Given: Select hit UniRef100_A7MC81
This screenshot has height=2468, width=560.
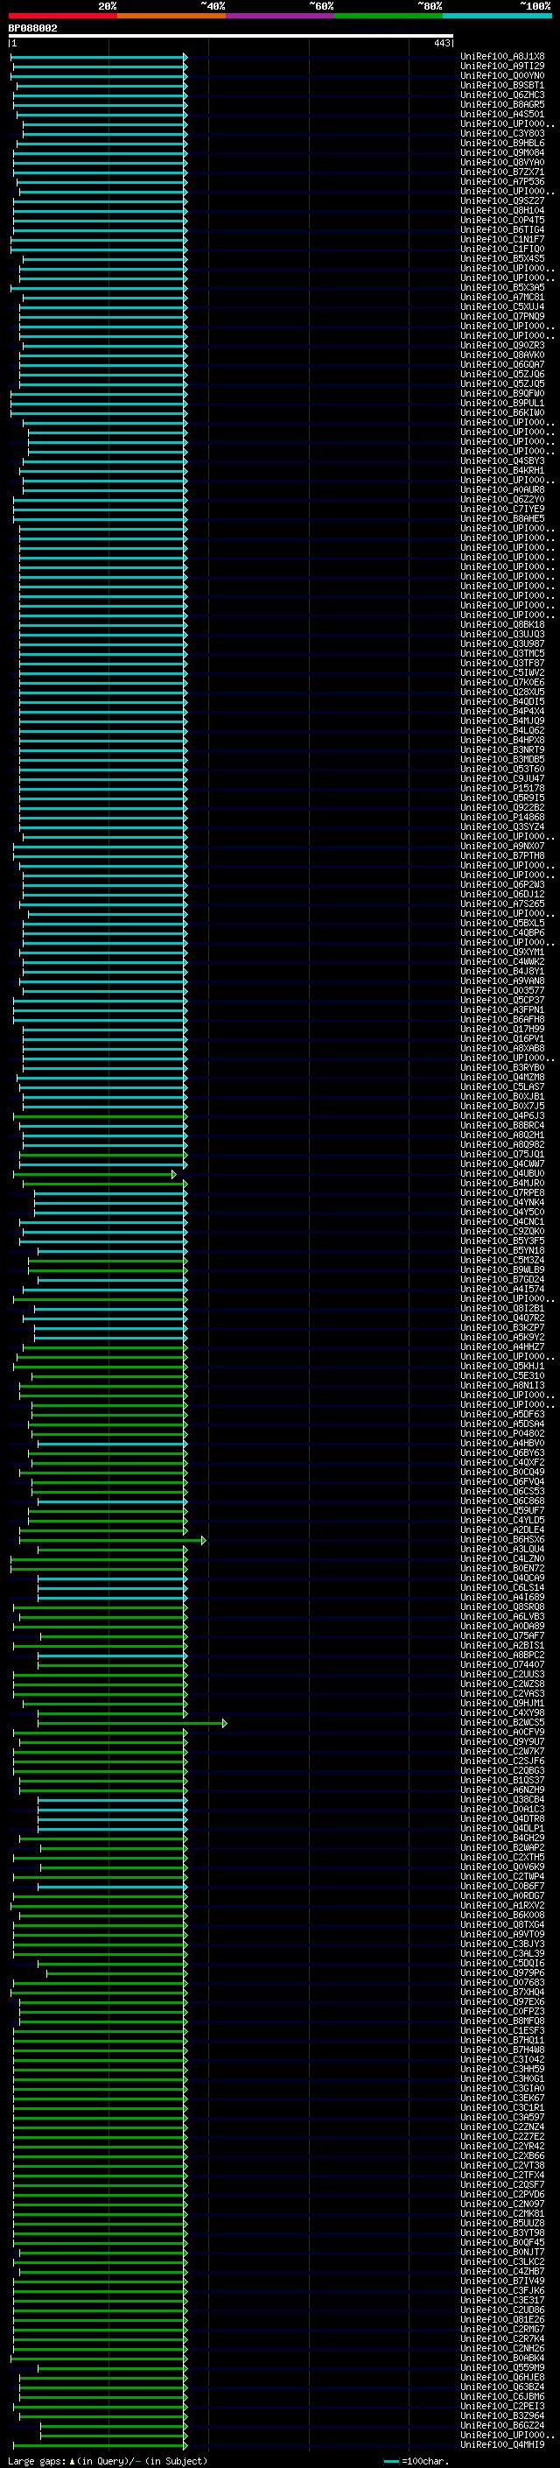Looking at the screenshot, I should point(502,297).
